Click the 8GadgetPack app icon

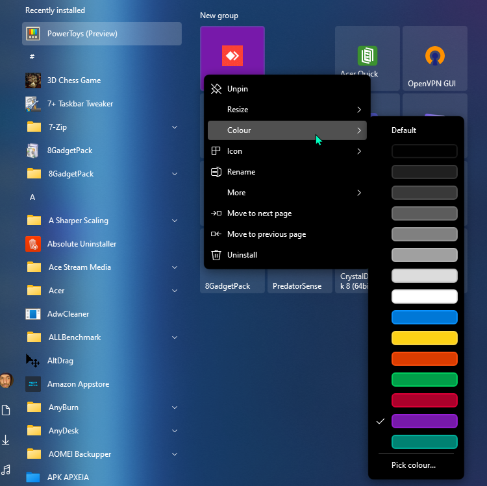coord(33,151)
